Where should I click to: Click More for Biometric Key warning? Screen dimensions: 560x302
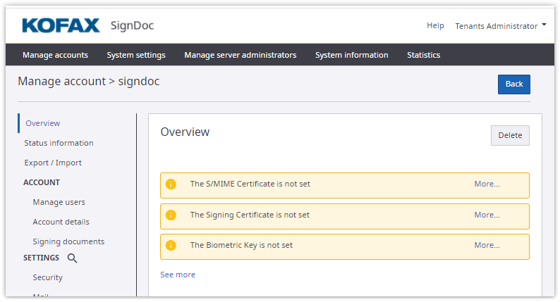pyautogui.click(x=487, y=246)
